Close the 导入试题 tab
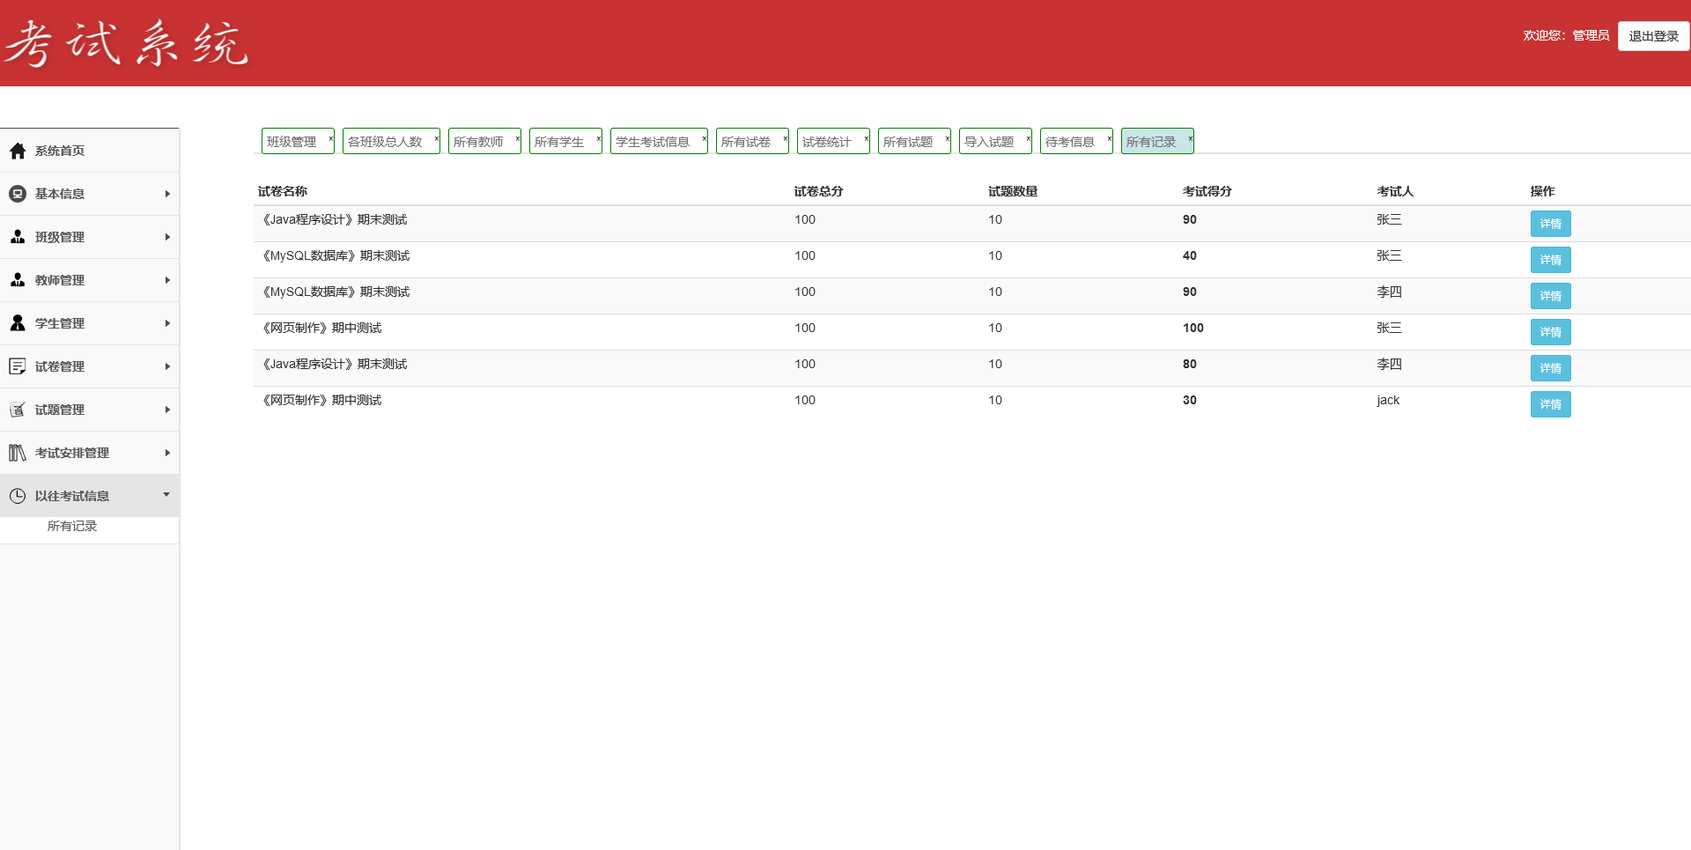This screenshot has height=850, width=1691. coord(1029,138)
